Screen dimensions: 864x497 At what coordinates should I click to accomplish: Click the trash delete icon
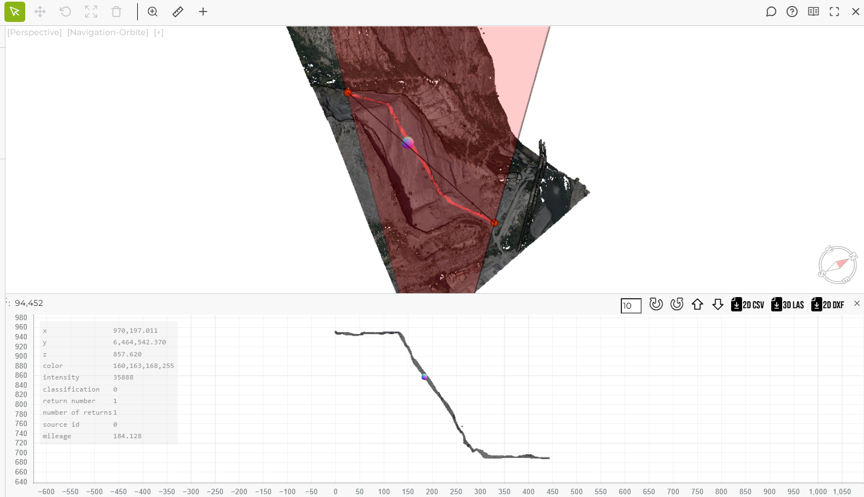pyautogui.click(x=116, y=12)
